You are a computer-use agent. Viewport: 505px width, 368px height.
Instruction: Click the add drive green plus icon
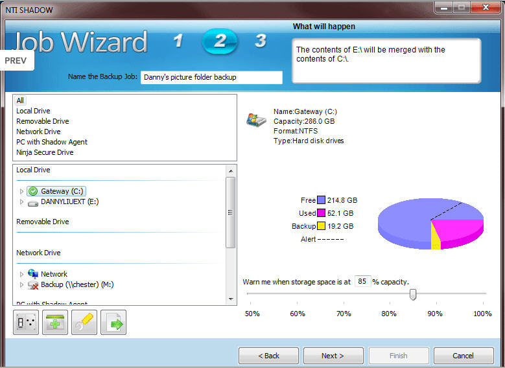coord(55,322)
